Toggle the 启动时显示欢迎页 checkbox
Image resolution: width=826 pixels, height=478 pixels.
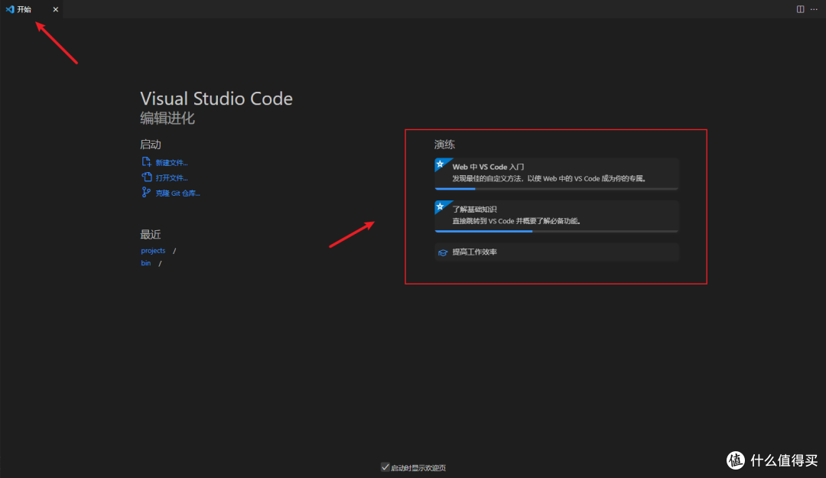coord(385,467)
